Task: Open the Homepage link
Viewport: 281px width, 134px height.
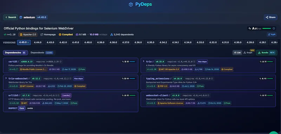Action: coord(48,35)
